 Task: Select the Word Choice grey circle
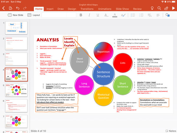click(x=80, y=60)
